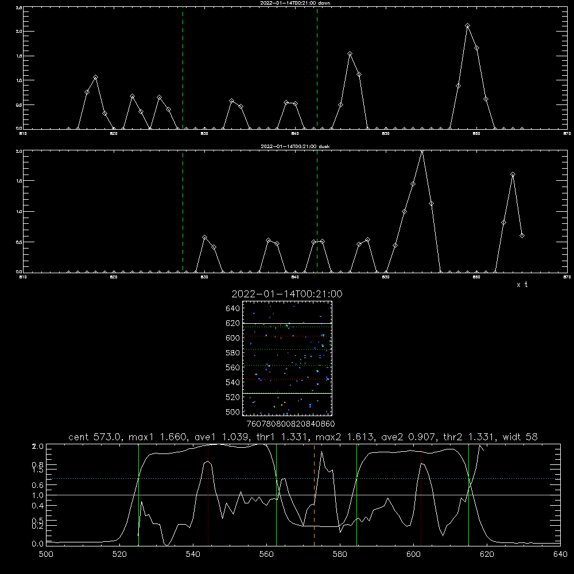Click the green vertical line at 615 in the bottom plot
This screenshot has height=574, width=574.
coord(468,495)
